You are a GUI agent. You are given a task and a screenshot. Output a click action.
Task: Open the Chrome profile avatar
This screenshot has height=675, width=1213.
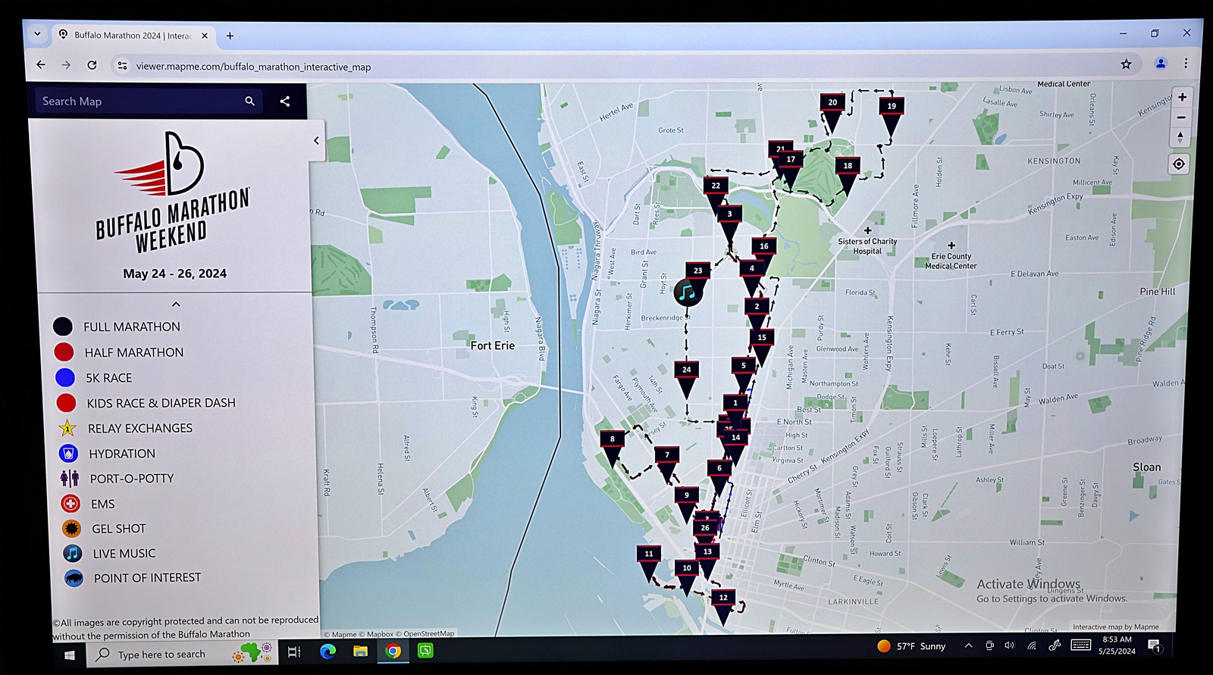click(x=1160, y=64)
